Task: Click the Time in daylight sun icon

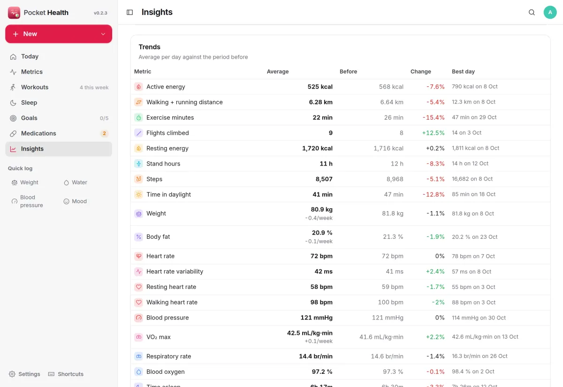Action: click(x=138, y=194)
